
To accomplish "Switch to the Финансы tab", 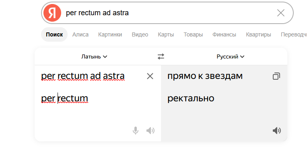I will [225, 35].
